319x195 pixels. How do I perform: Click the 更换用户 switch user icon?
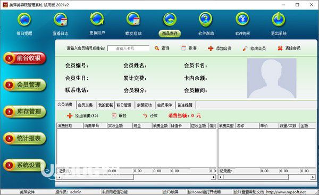(97, 19)
